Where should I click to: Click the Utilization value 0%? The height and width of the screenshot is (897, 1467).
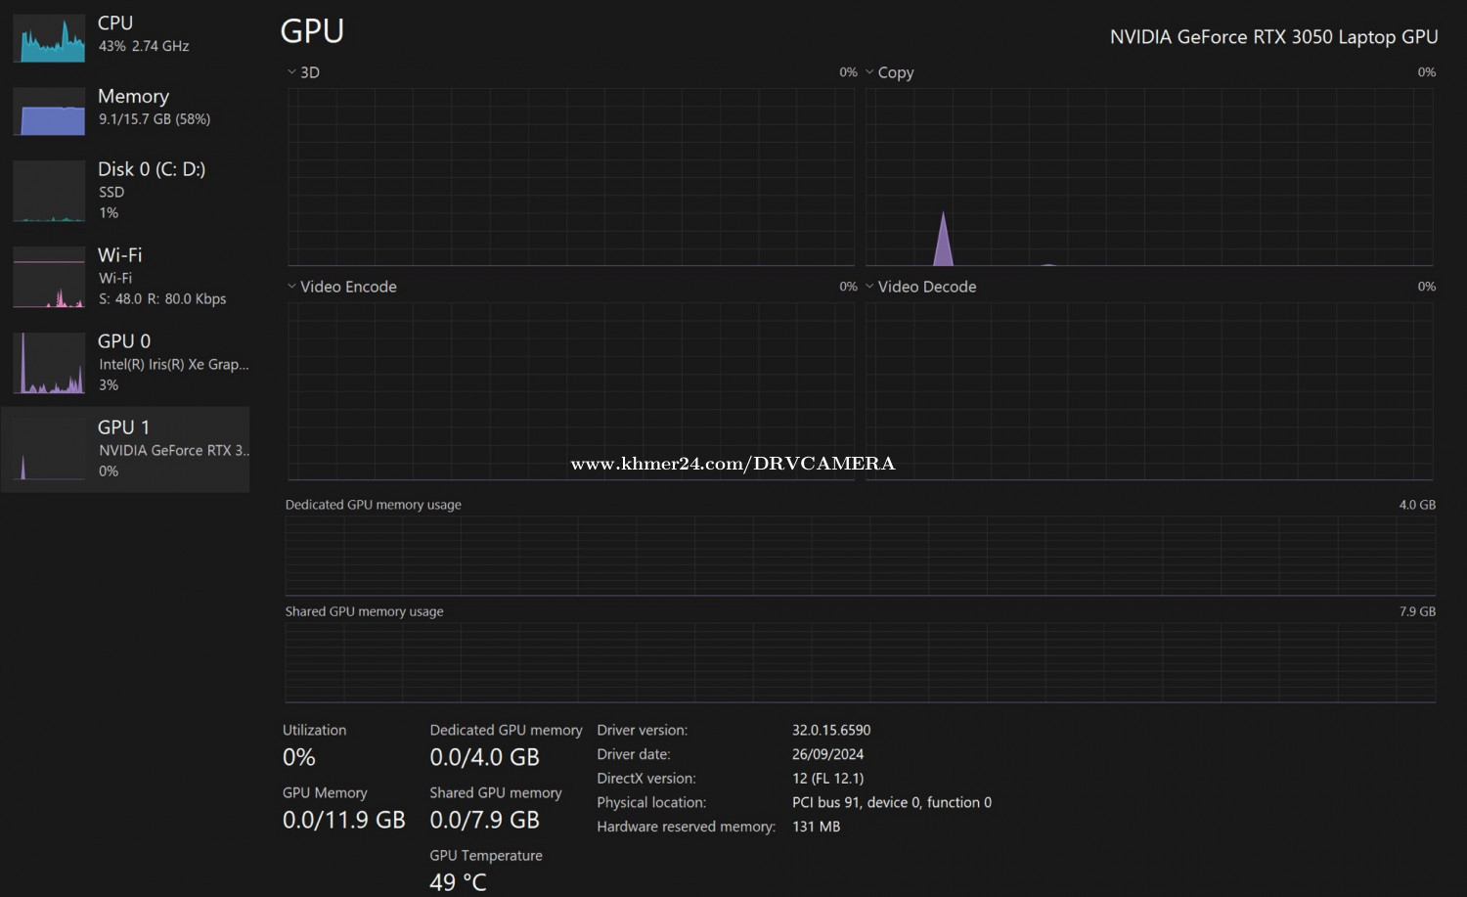pos(298,757)
